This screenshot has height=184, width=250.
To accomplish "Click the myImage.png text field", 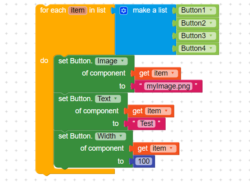I will 168,86.
